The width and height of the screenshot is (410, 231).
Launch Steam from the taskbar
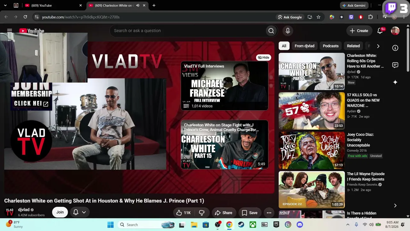[241, 225]
